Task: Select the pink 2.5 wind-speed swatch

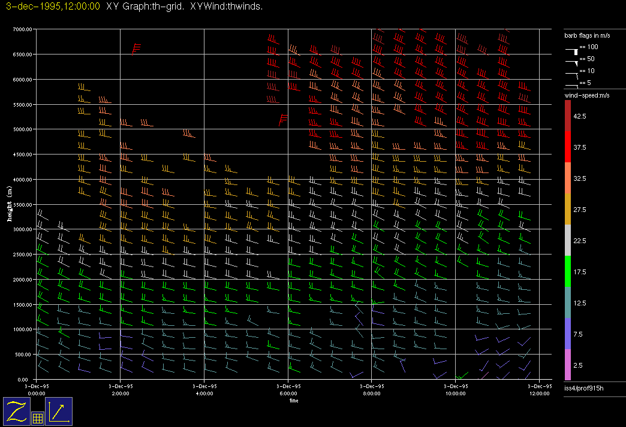Action: point(568,365)
